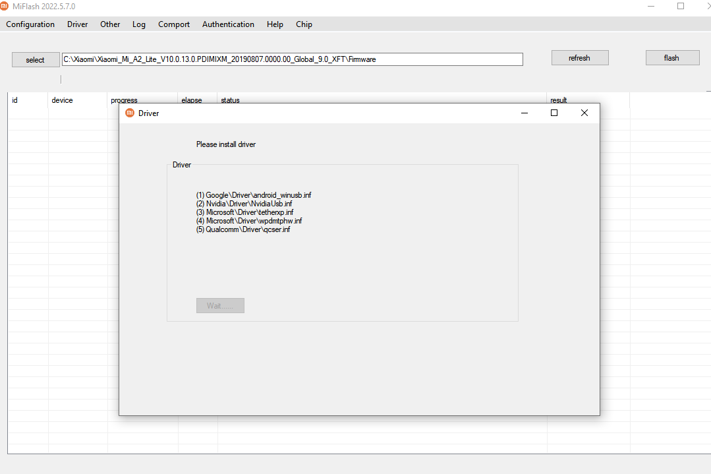Open the Configuration menu

click(x=30, y=24)
